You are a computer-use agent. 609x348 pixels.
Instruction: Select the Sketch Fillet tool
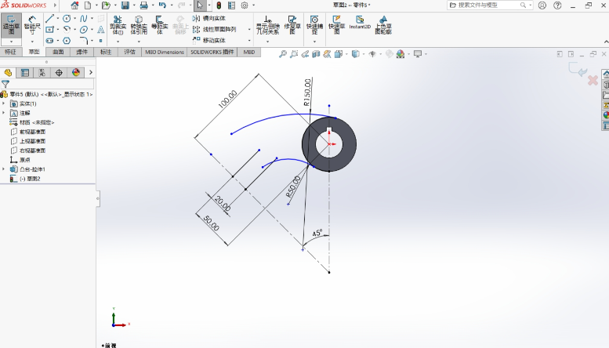[84, 41]
